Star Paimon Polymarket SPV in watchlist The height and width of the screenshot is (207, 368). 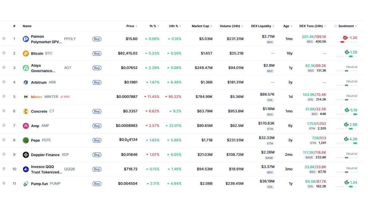point(4,39)
